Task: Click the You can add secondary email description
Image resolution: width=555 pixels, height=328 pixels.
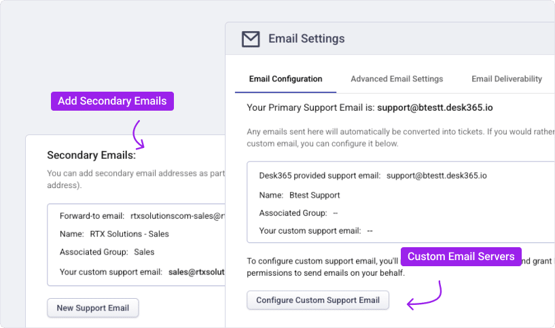Action: point(136,179)
